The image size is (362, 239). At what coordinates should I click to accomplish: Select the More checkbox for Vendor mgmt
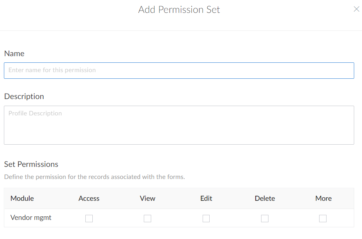323,218
